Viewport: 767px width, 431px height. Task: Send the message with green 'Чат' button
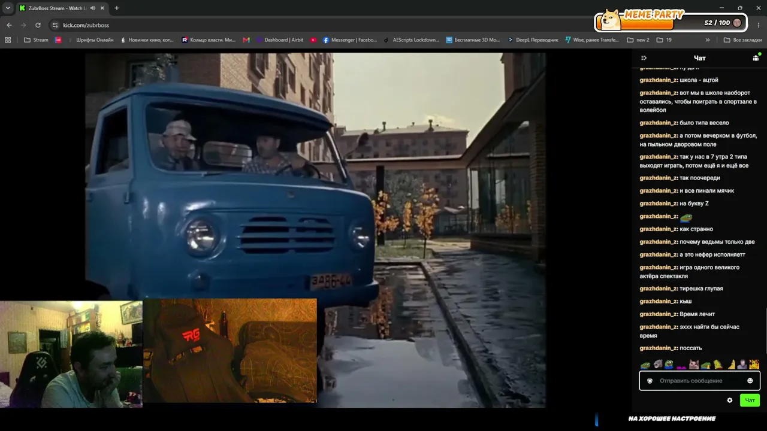coord(750,400)
